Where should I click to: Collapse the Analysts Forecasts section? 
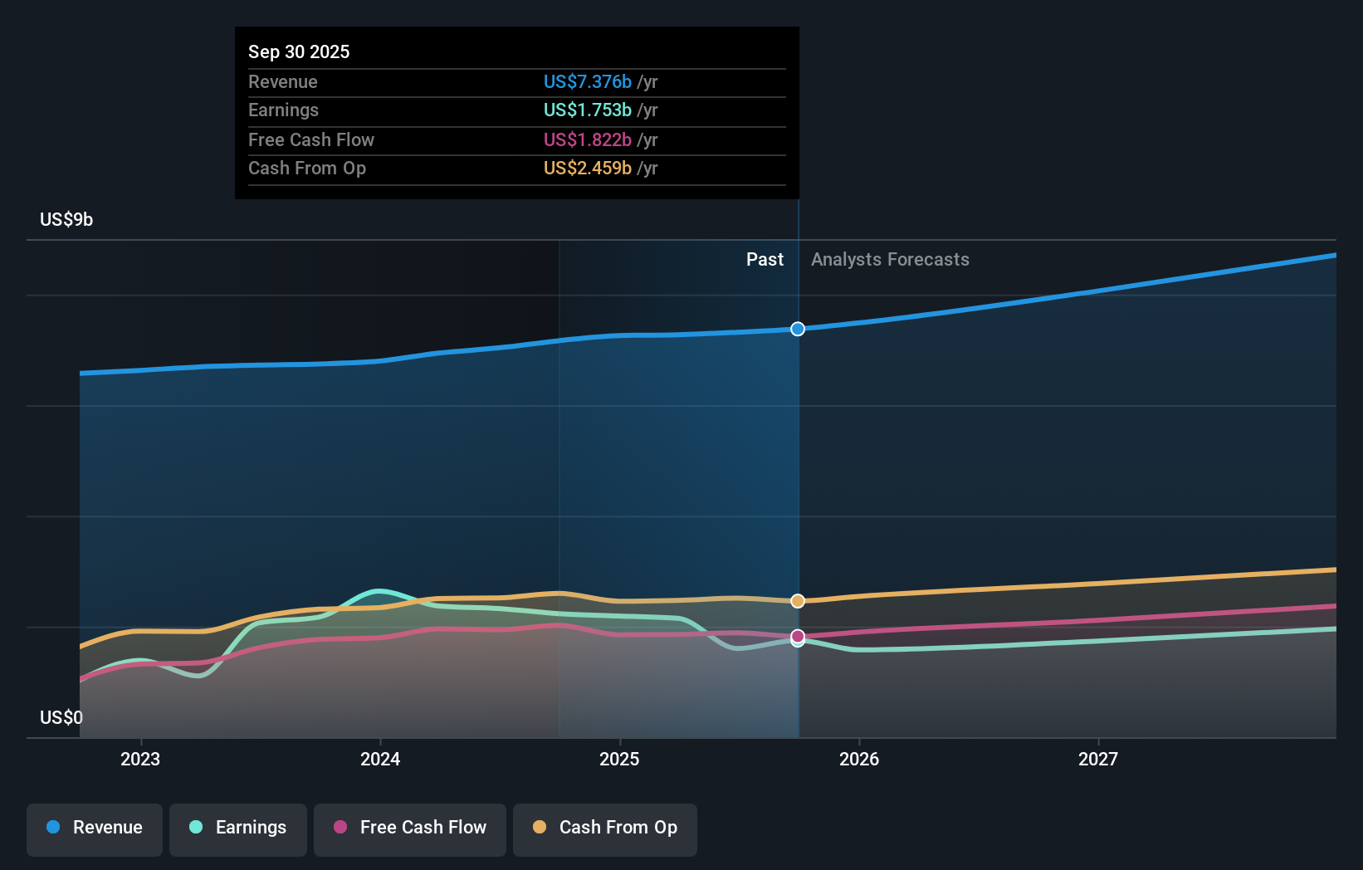coord(890,259)
